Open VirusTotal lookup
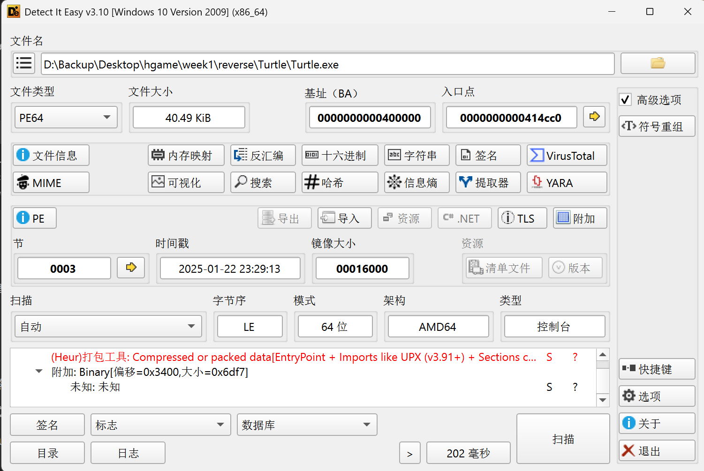The image size is (704, 471). (x=567, y=155)
